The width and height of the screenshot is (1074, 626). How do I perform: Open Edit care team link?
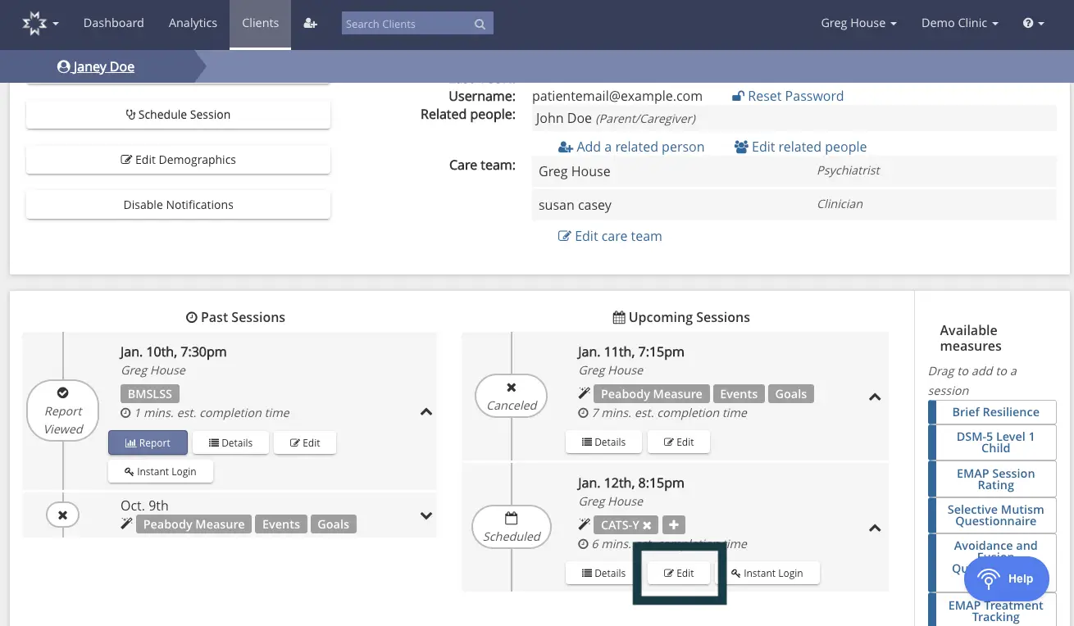click(610, 236)
